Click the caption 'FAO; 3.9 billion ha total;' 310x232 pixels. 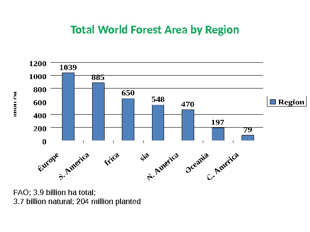(54, 192)
